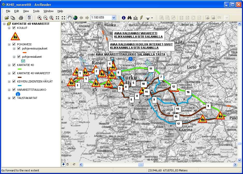Toggle the pohjavesisuojaukset layer checkbox

coord(19,48)
